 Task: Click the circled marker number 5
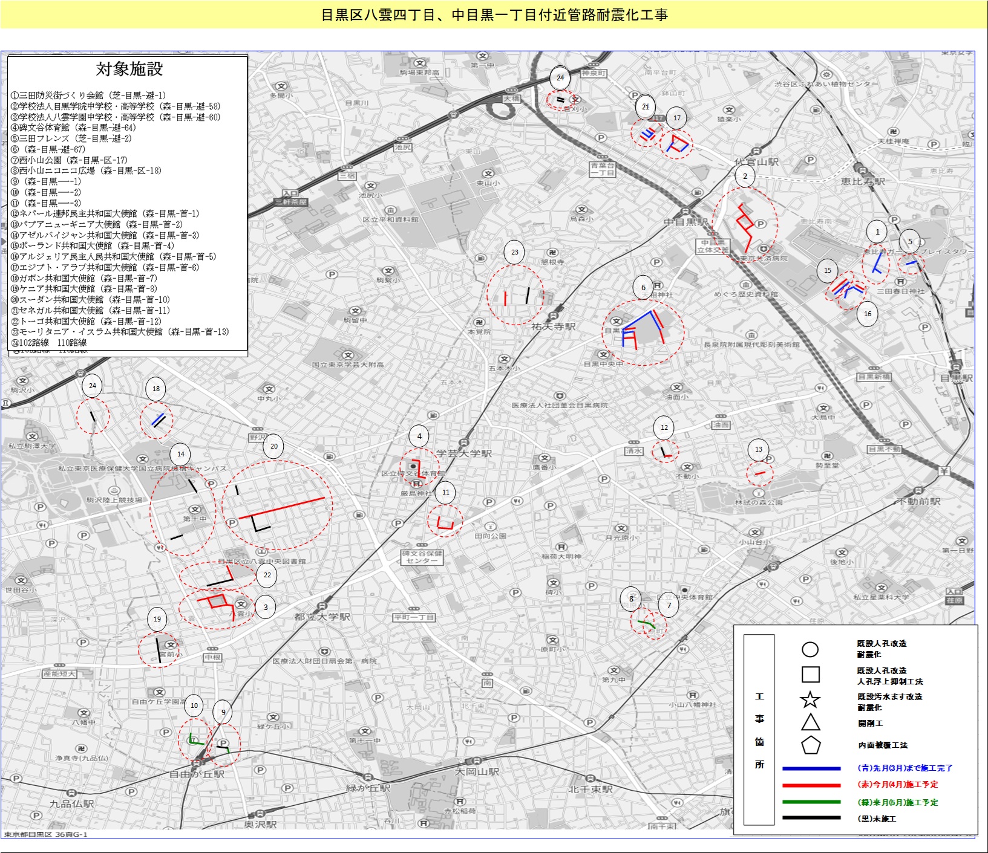(910, 241)
